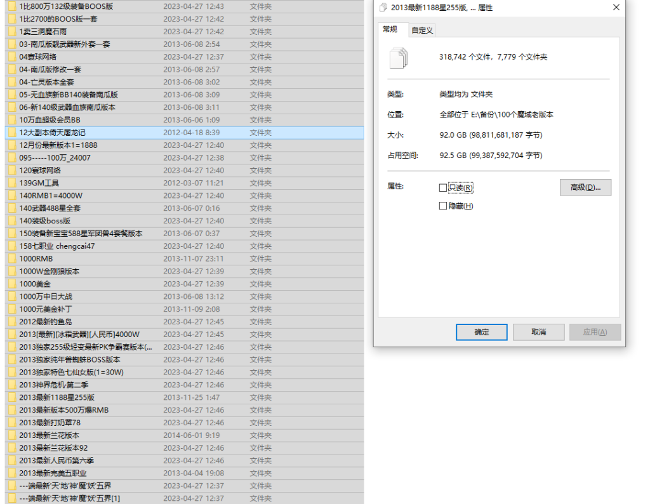
Task: Click the 取消 button
Action: (x=538, y=332)
